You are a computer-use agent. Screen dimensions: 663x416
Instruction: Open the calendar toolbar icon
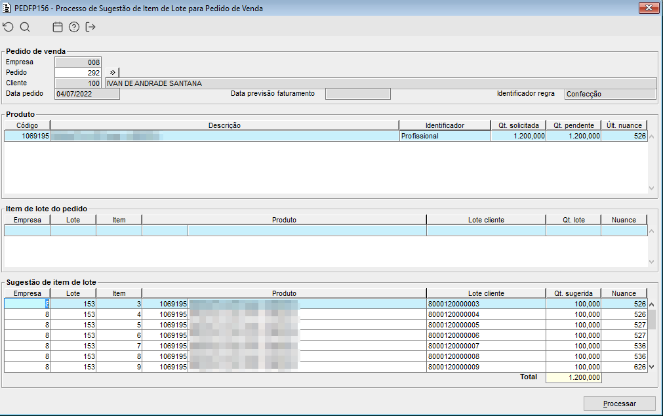(x=58, y=27)
